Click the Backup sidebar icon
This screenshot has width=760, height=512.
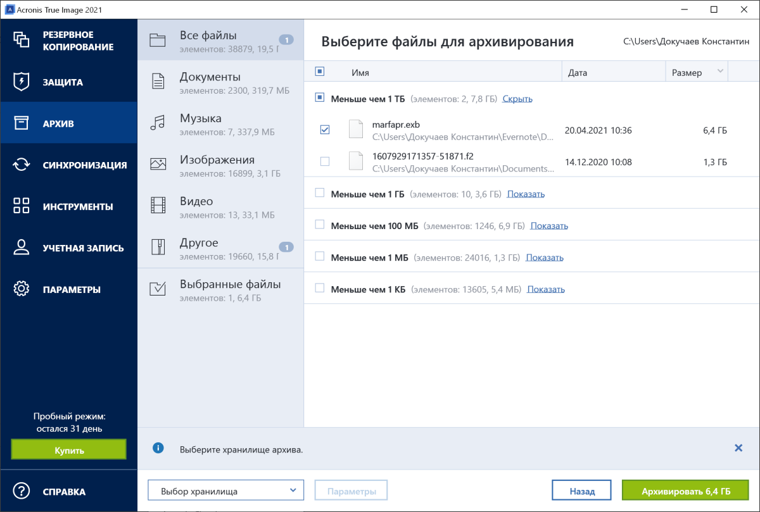(22, 40)
